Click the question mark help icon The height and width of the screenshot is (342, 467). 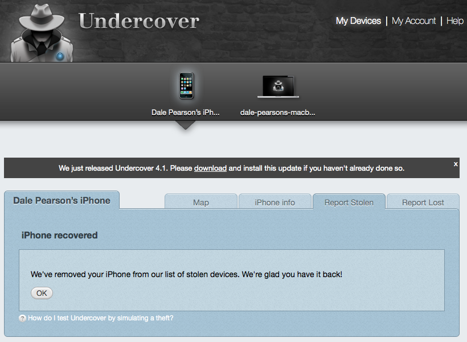[x=22, y=318]
